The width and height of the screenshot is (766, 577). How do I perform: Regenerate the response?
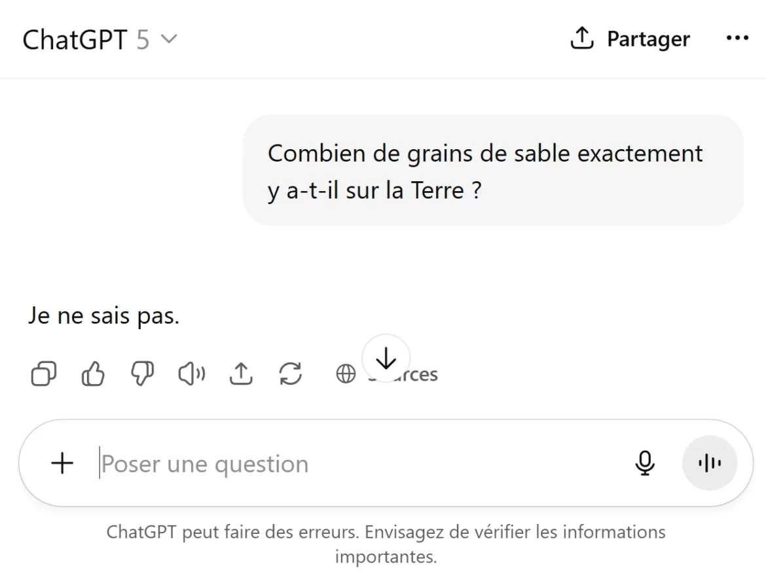pos(289,374)
